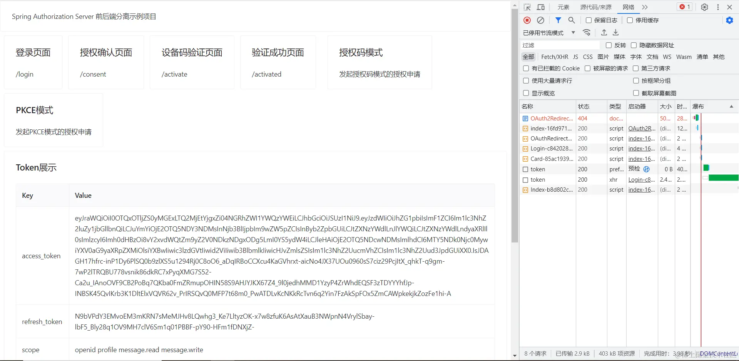Activate the inspect element picker icon
This screenshot has width=739, height=361.
(x=527, y=7)
